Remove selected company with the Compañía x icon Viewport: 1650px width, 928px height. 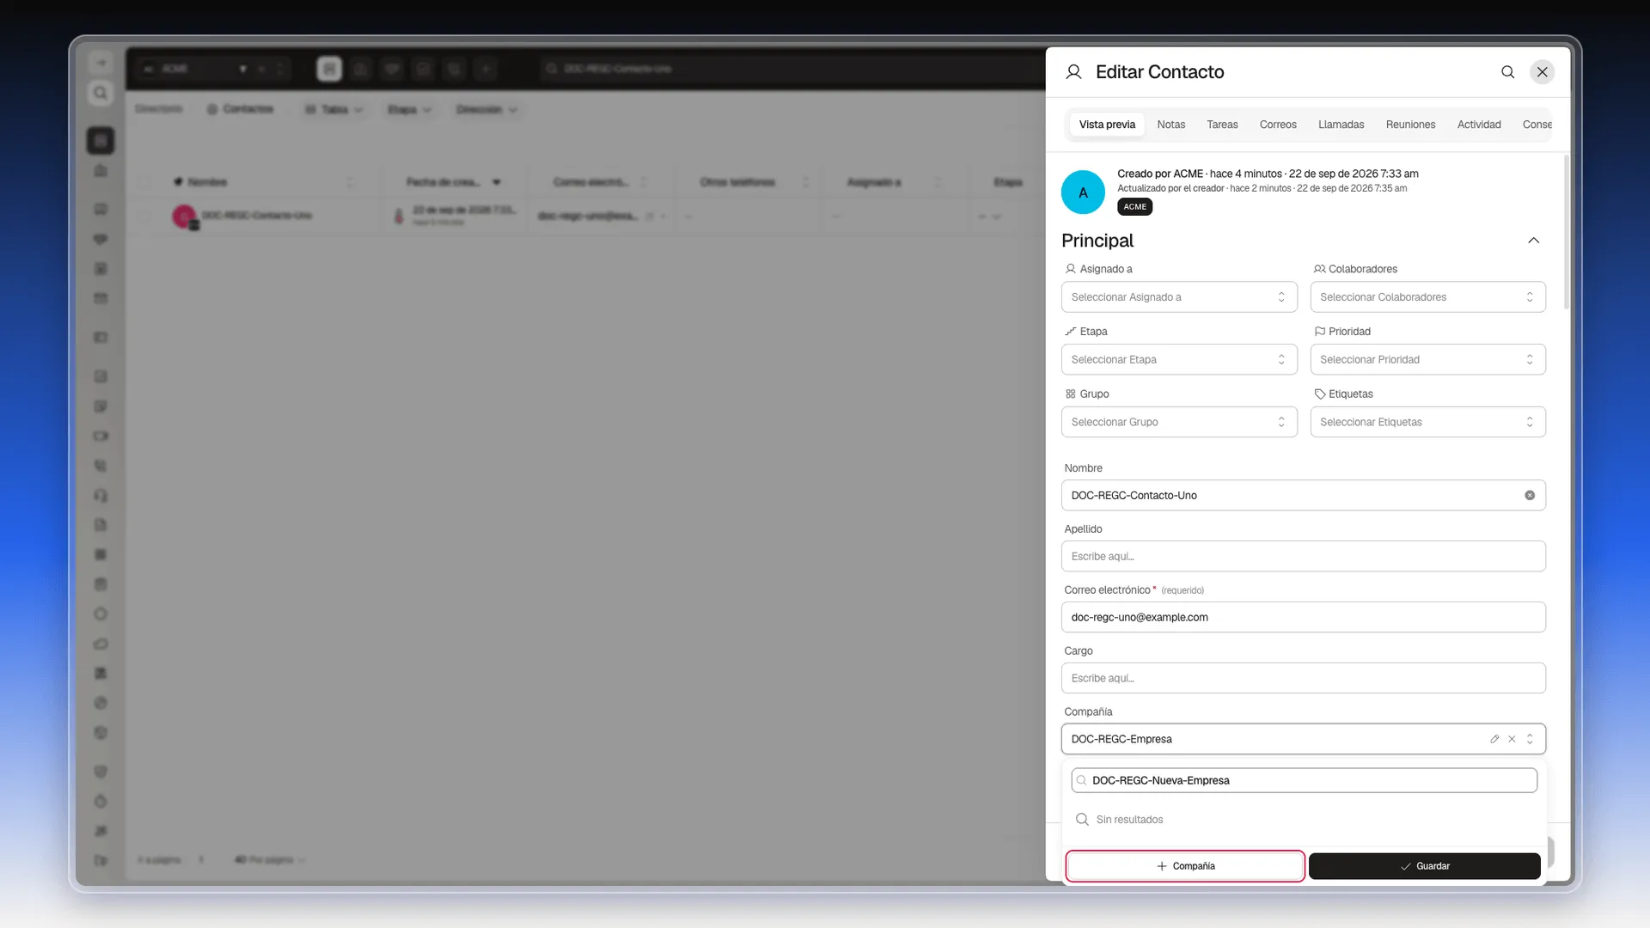(1512, 739)
